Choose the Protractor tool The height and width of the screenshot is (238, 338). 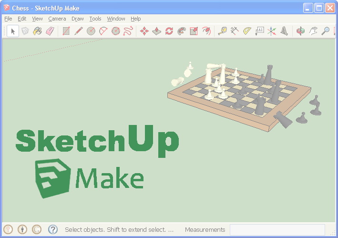click(247, 31)
